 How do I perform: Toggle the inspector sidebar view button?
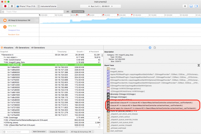click(196, 6)
